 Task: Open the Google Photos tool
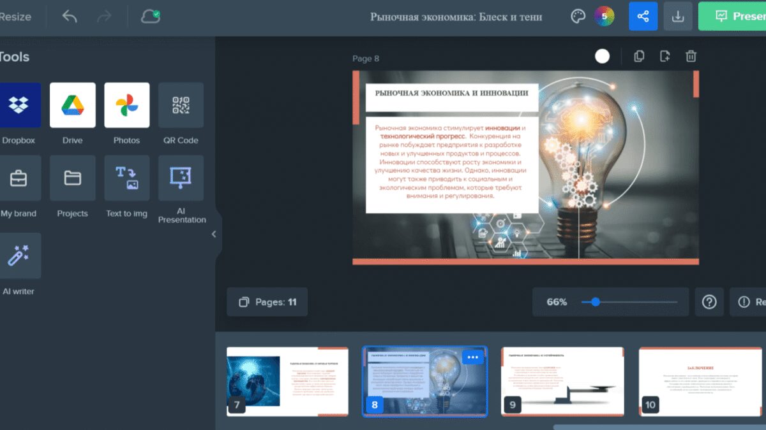[x=126, y=105]
